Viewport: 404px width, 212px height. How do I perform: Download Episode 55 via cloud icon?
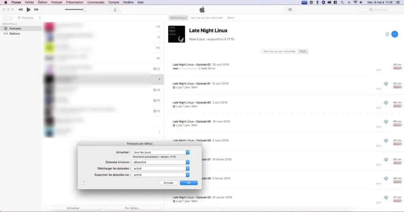coord(386,197)
